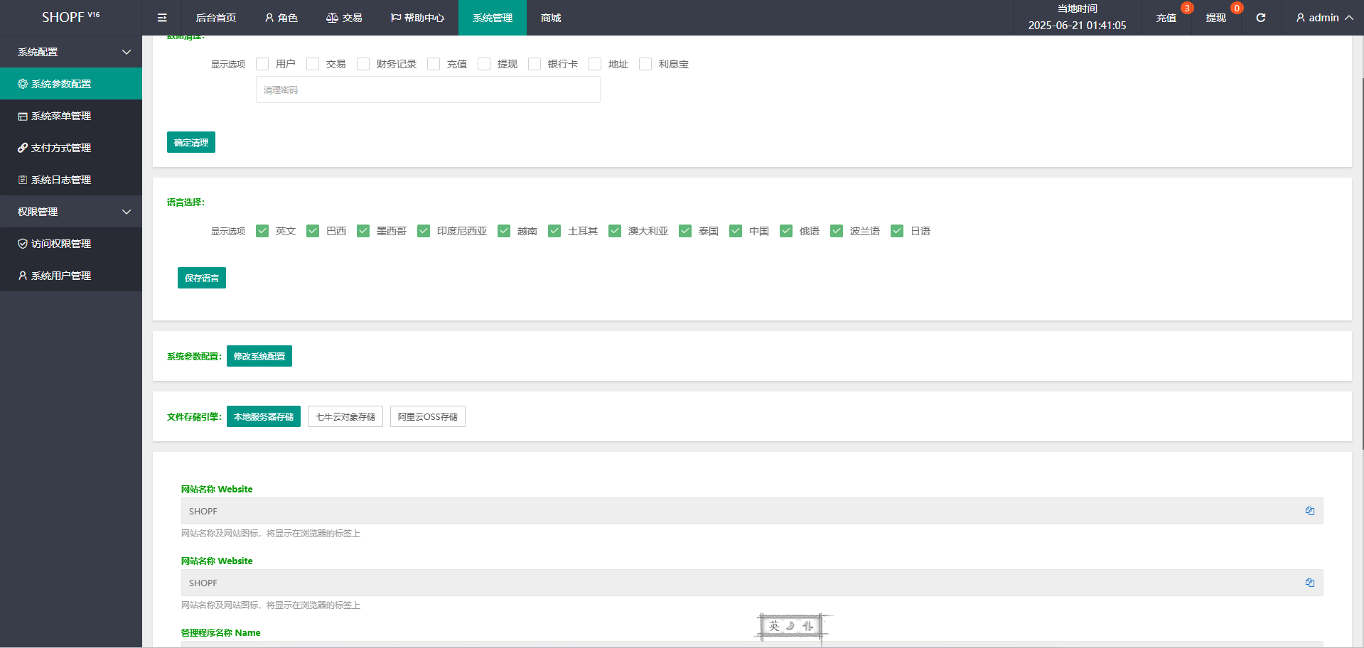Image resolution: width=1364 pixels, height=648 pixels.
Task: Click the copy icon in second SHOPF field
Action: pos(1309,583)
